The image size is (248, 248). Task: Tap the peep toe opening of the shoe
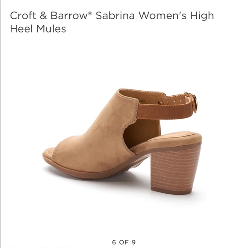(50, 151)
